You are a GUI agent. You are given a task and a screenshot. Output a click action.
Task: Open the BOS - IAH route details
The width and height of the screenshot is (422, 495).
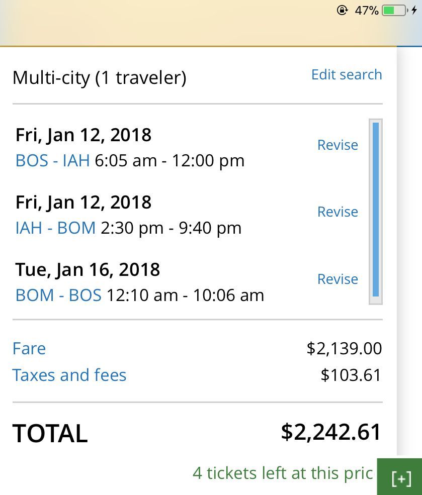click(x=52, y=161)
